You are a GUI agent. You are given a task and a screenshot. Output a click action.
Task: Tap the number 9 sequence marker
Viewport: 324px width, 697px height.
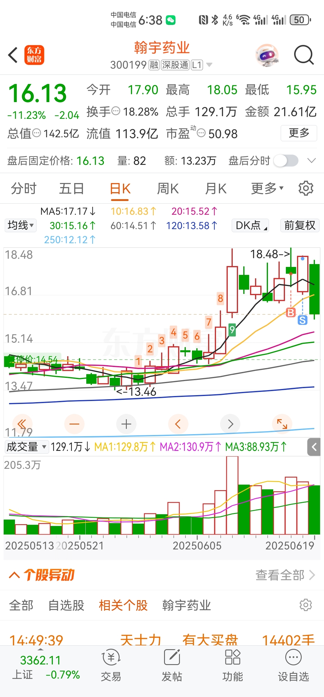232,330
